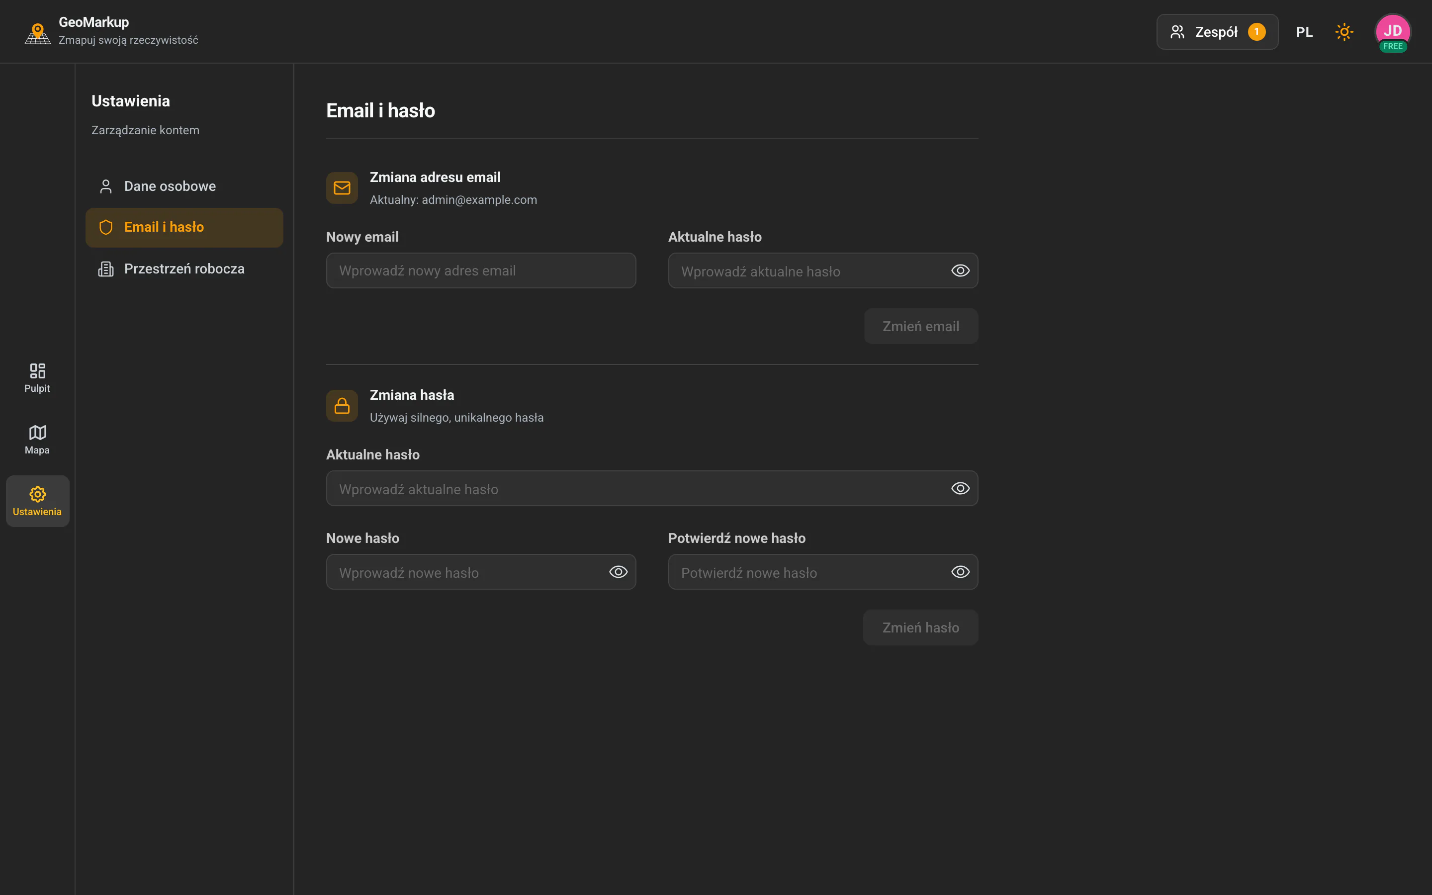Click the Zmień email button
This screenshot has width=1432, height=895.
click(921, 326)
